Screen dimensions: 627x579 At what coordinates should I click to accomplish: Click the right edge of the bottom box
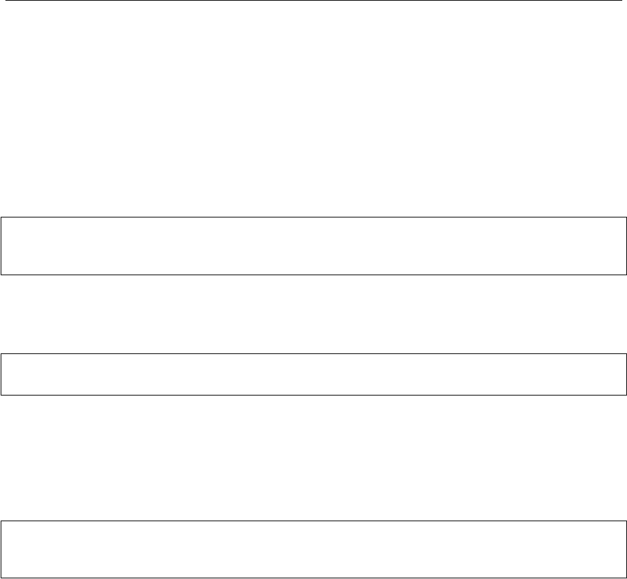click(x=625, y=550)
